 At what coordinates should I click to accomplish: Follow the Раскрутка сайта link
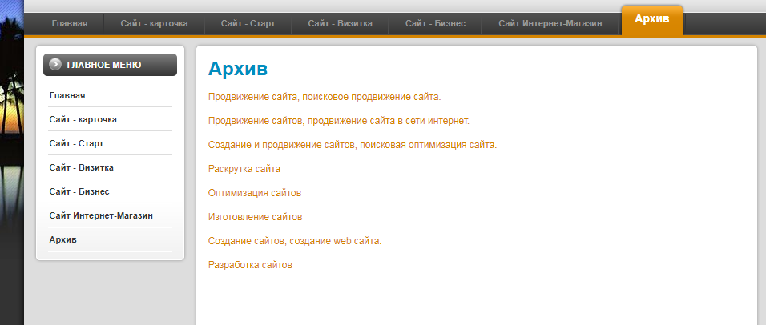[x=244, y=169]
